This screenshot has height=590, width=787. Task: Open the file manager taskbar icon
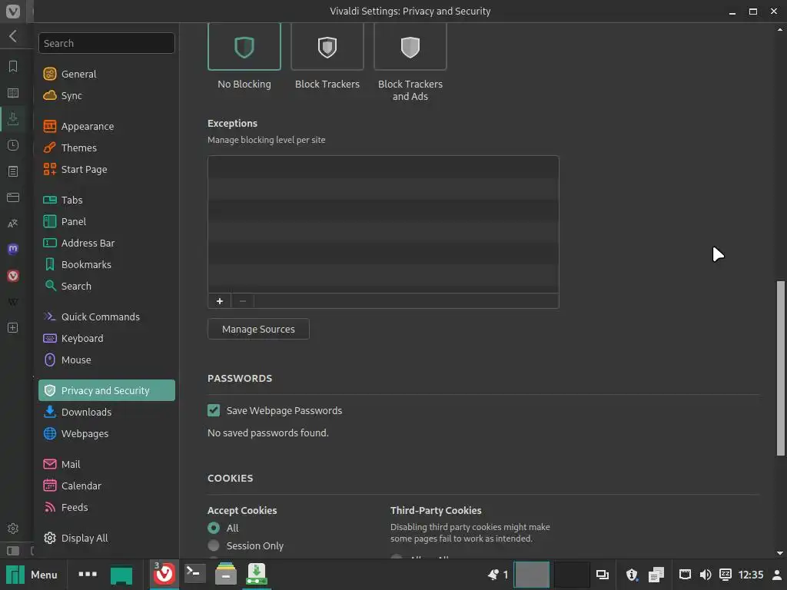click(x=226, y=573)
